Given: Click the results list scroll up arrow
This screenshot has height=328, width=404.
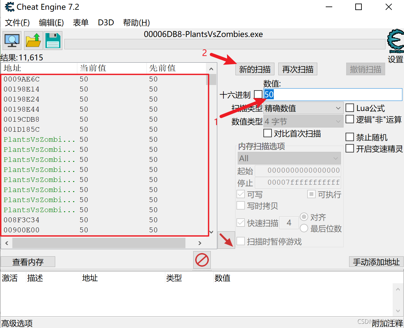Looking at the screenshot, I should (211, 69).
